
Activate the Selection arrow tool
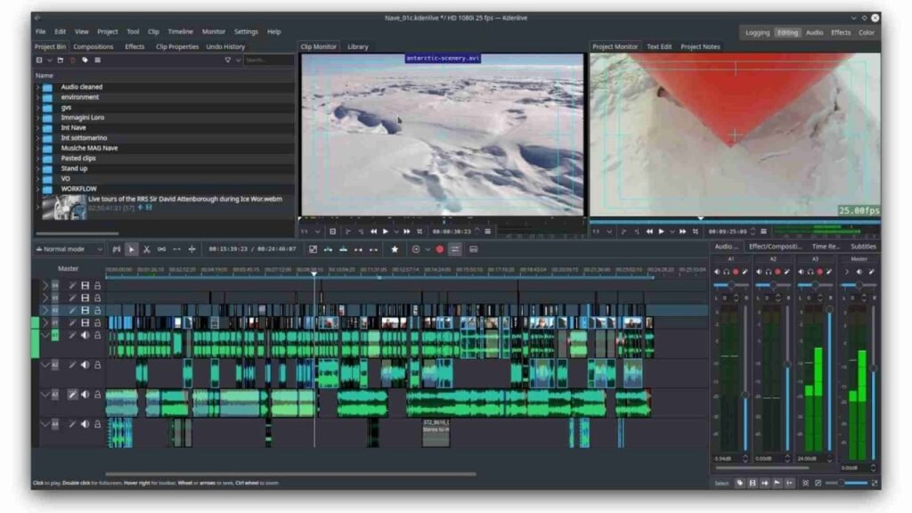point(132,249)
